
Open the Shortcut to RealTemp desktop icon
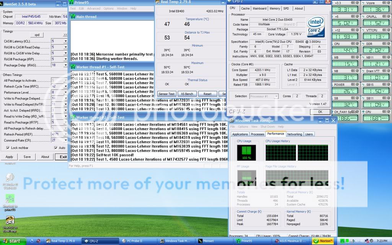[x=10, y=224]
